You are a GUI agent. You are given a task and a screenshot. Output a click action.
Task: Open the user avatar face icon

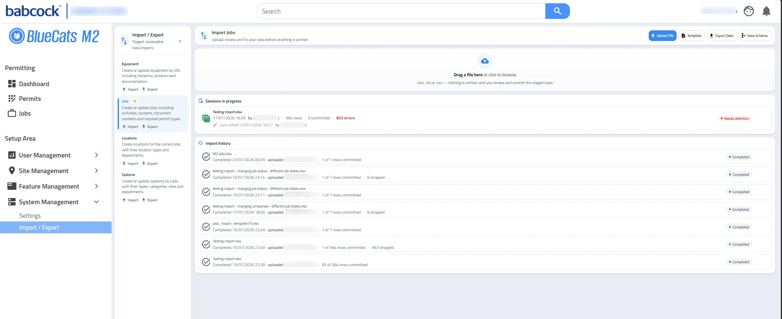(749, 11)
